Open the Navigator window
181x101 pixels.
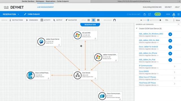pyautogui.click(x=71, y=20)
